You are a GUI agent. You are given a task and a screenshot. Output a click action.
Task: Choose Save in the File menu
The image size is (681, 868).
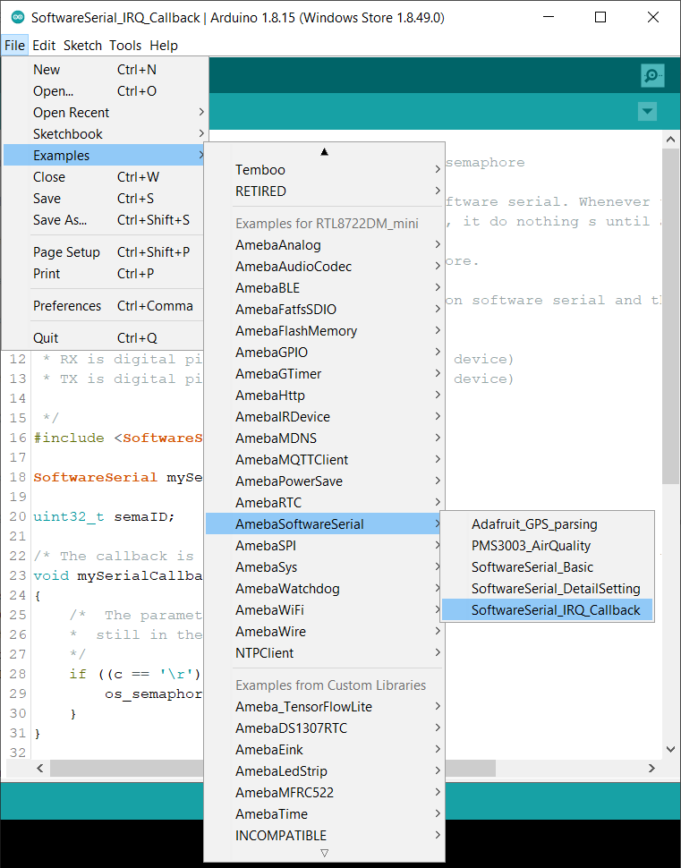[104, 199]
